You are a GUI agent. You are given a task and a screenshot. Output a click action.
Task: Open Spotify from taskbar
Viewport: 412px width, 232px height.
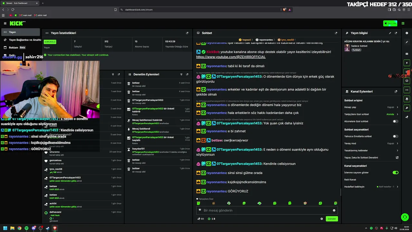click(26, 228)
